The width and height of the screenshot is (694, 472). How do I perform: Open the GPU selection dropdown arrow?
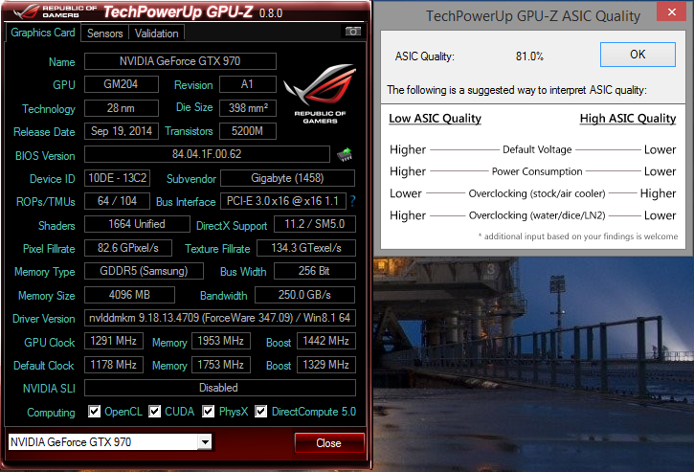click(205, 441)
